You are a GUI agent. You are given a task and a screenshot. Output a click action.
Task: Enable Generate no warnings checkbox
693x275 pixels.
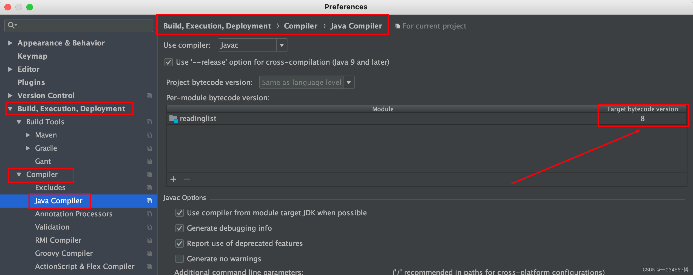coord(180,259)
